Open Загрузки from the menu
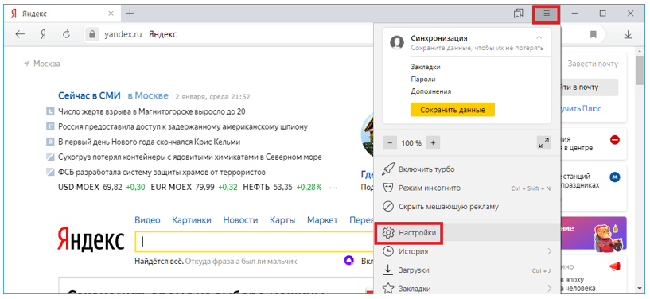Screen dimensions: 650x299 [x=467, y=270]
